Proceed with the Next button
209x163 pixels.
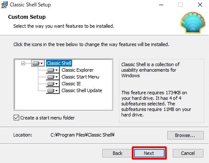(x=149, y=153)
